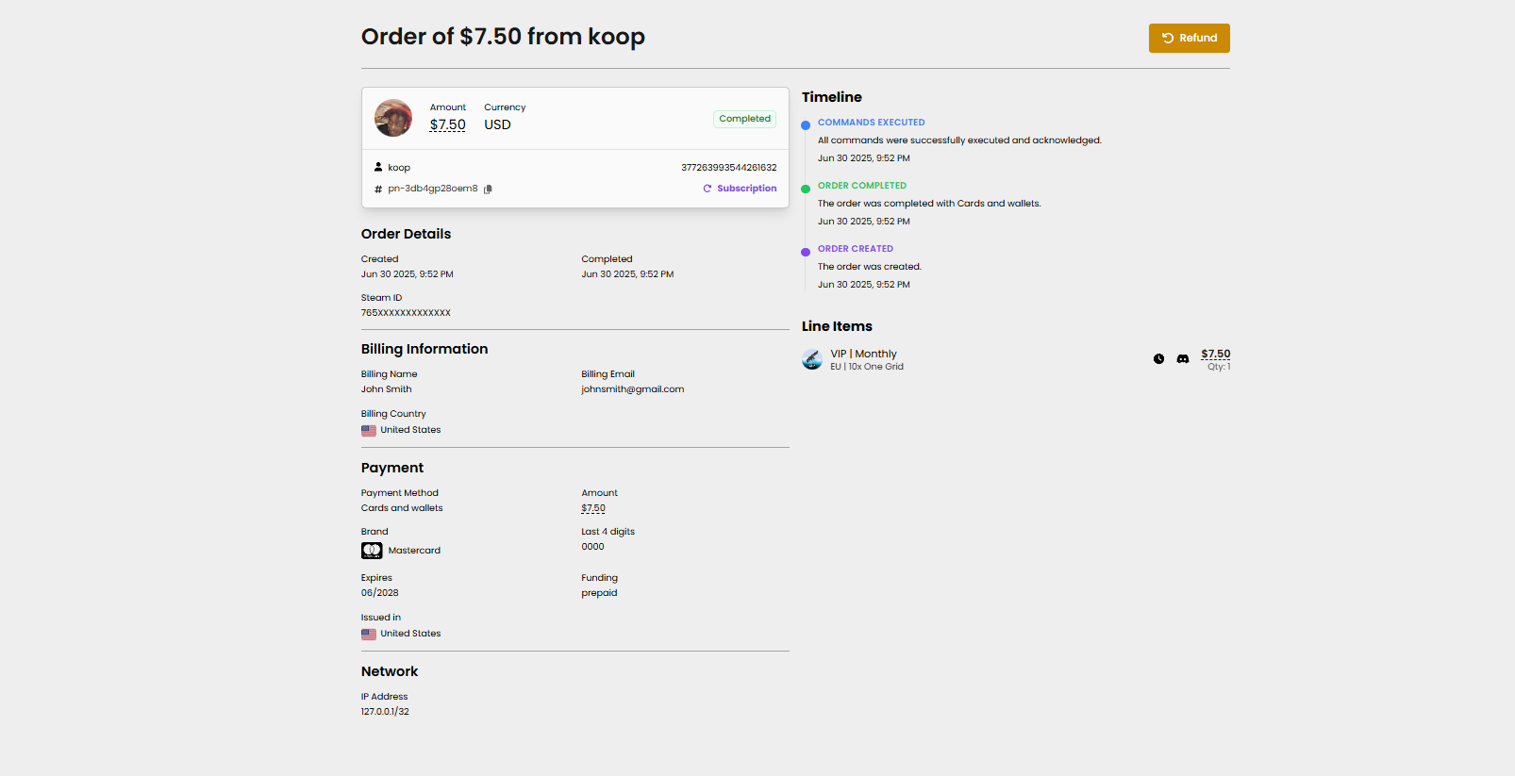
Task: Click the clock icon on the line item
Action: click(1158, 359)
